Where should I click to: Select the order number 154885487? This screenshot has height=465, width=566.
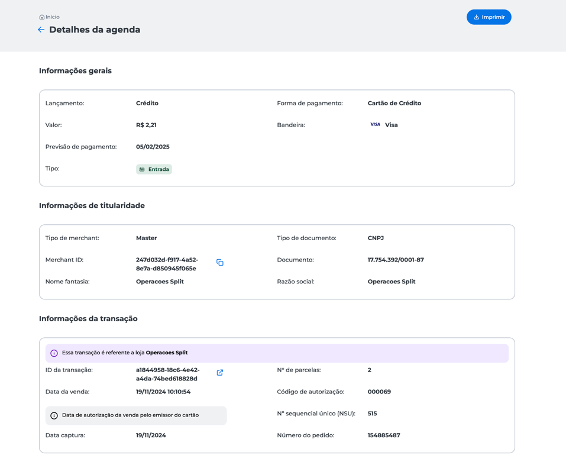(x=384, y=435)
